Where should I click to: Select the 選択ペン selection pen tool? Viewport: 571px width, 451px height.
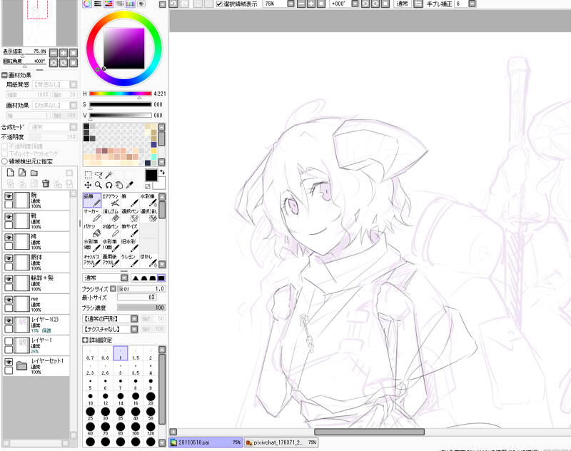click(x=130, y=216)
